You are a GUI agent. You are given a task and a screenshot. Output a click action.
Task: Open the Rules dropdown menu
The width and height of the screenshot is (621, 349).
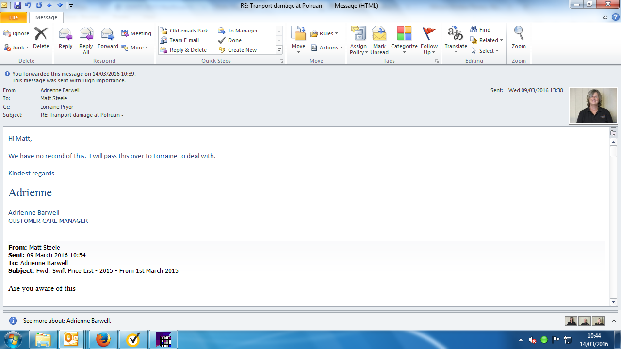coord(324,33)
